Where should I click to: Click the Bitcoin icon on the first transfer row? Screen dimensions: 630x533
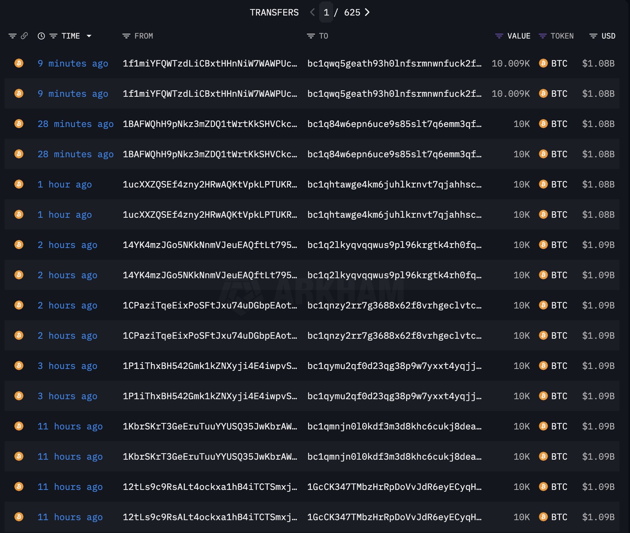[x=19, y=63]
